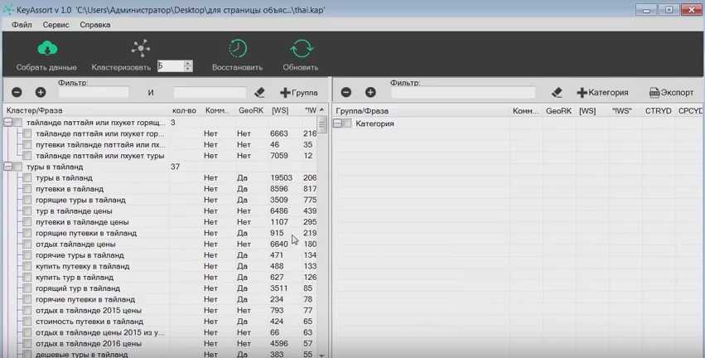Click the first left Фильтр input field
Viewport: 705px width, 358px height.
94,93
